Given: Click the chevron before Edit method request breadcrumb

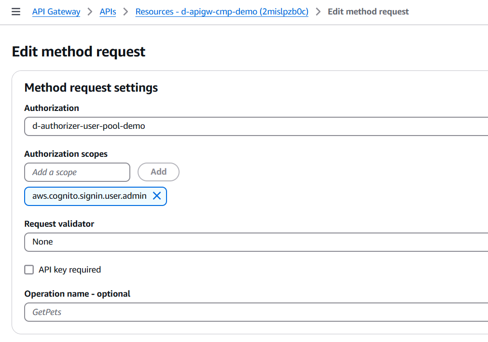Looking at the screenshot, I should 318,12.
